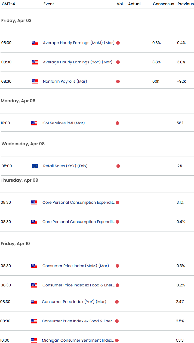This screenshot has height=343, width=194.
Task: Click the flag next to Michigan Consumer Sentiment
Action: tap(34, 340)
